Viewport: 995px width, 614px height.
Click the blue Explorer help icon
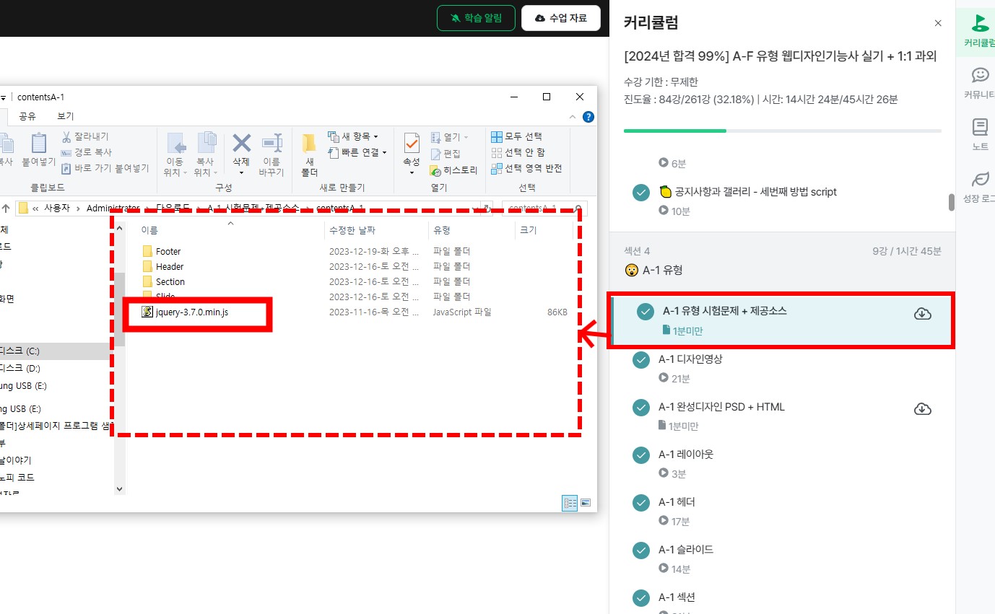click(x=588, y=117)
